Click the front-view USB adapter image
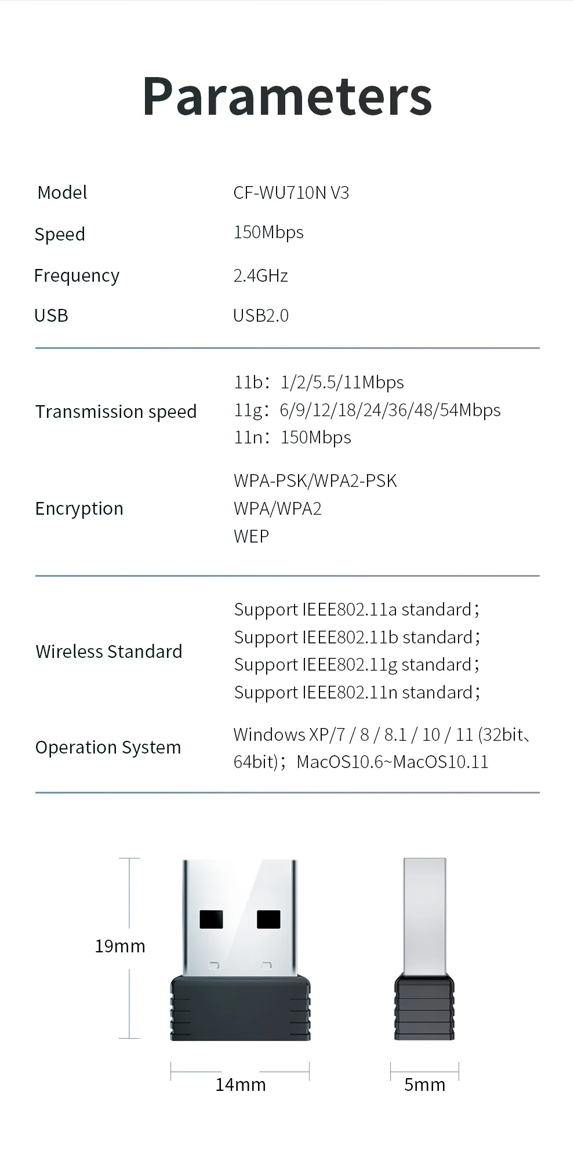574x1150 pixels. coord(240,949)
